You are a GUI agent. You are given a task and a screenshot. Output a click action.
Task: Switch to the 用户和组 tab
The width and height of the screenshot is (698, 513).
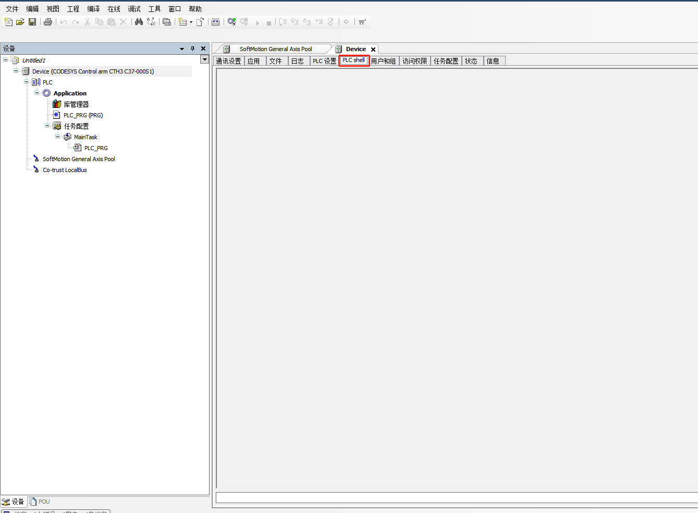384,61
